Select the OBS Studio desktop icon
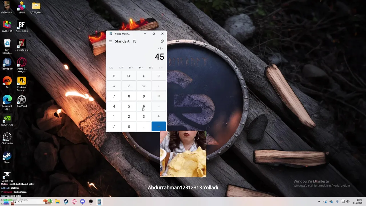 [7, 138]
